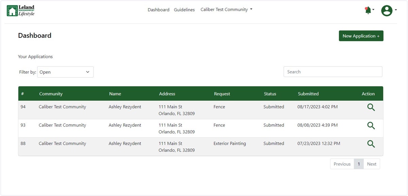Click Caliber Test Community in row 94
Image resolution: width=408 pixels, height=196 pixels.
point(62,107)
